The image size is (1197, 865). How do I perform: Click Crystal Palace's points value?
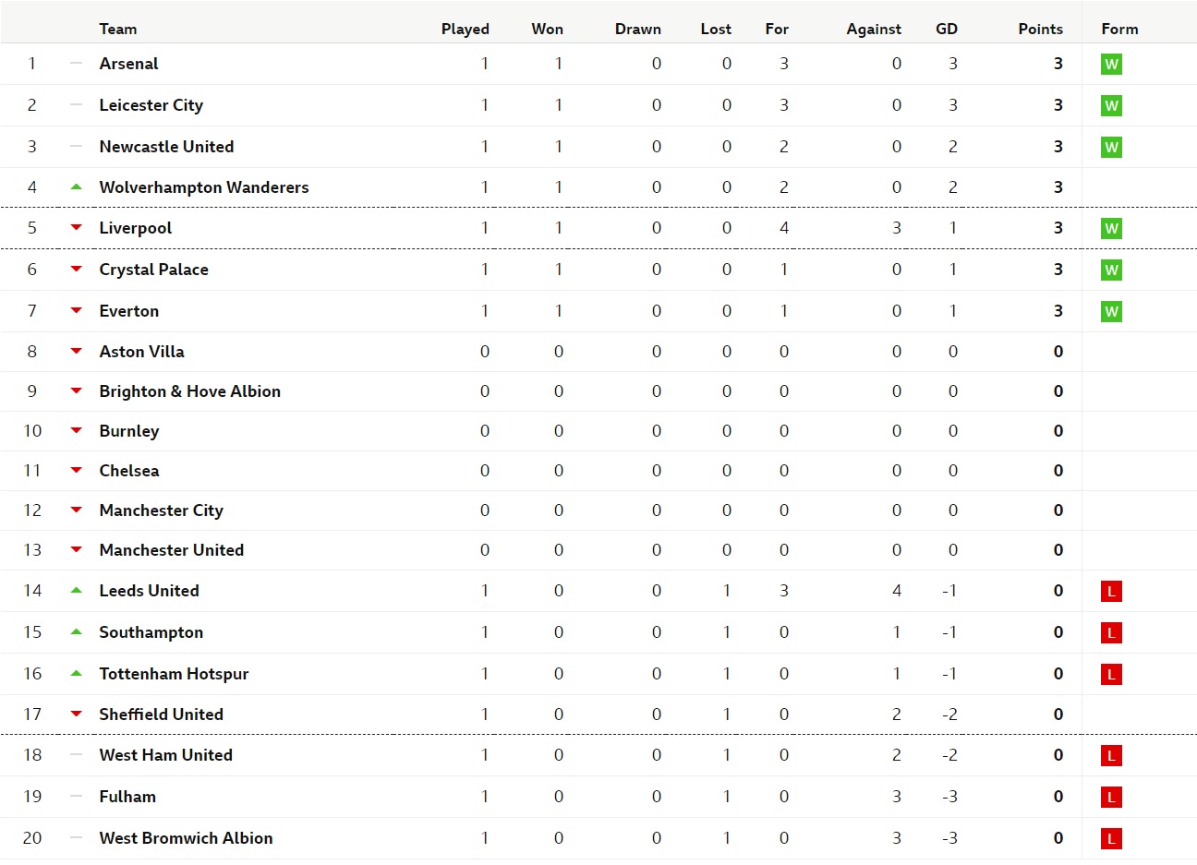(x=1058, y=270)
